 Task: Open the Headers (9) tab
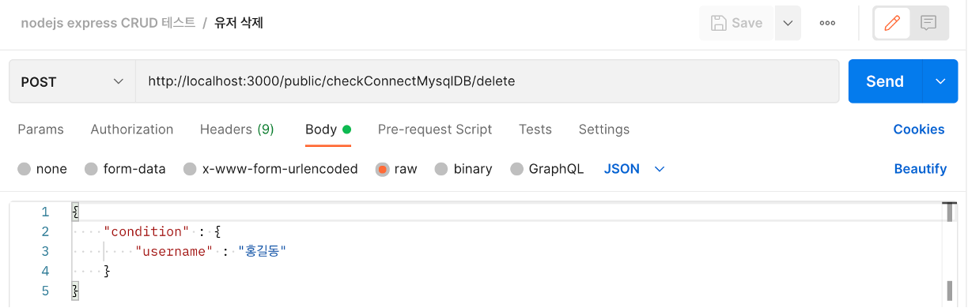coord(237,130)
